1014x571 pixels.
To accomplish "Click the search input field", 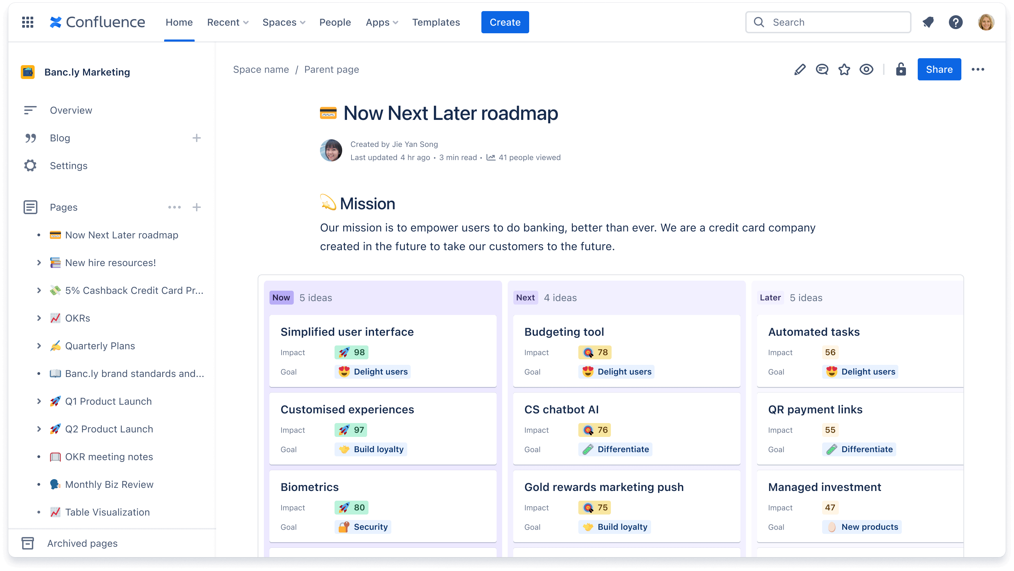I will coord(828,21).
